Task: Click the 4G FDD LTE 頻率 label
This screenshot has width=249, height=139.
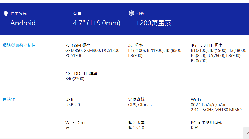Action: (207, 45)
